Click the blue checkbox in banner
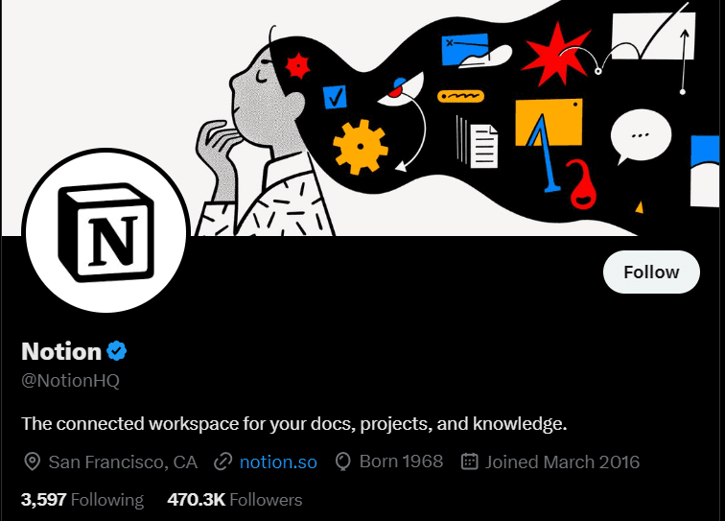 click(x=335, y=97)
